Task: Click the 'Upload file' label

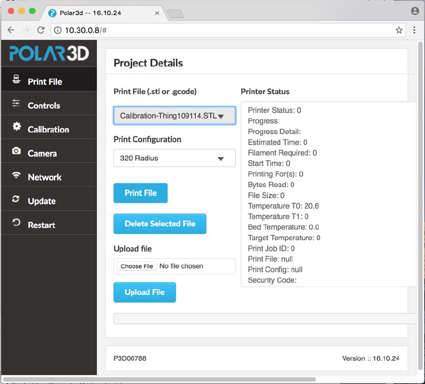Action: click(x=133, y=249)
